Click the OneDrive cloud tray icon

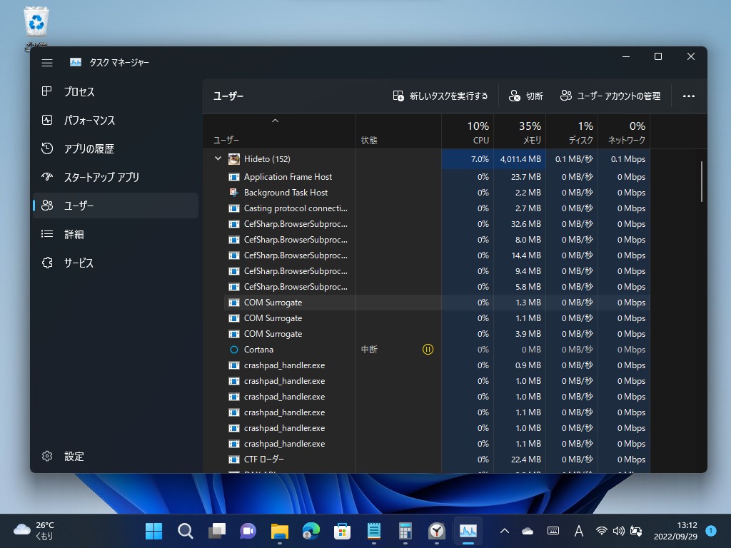tap(528, 531)
